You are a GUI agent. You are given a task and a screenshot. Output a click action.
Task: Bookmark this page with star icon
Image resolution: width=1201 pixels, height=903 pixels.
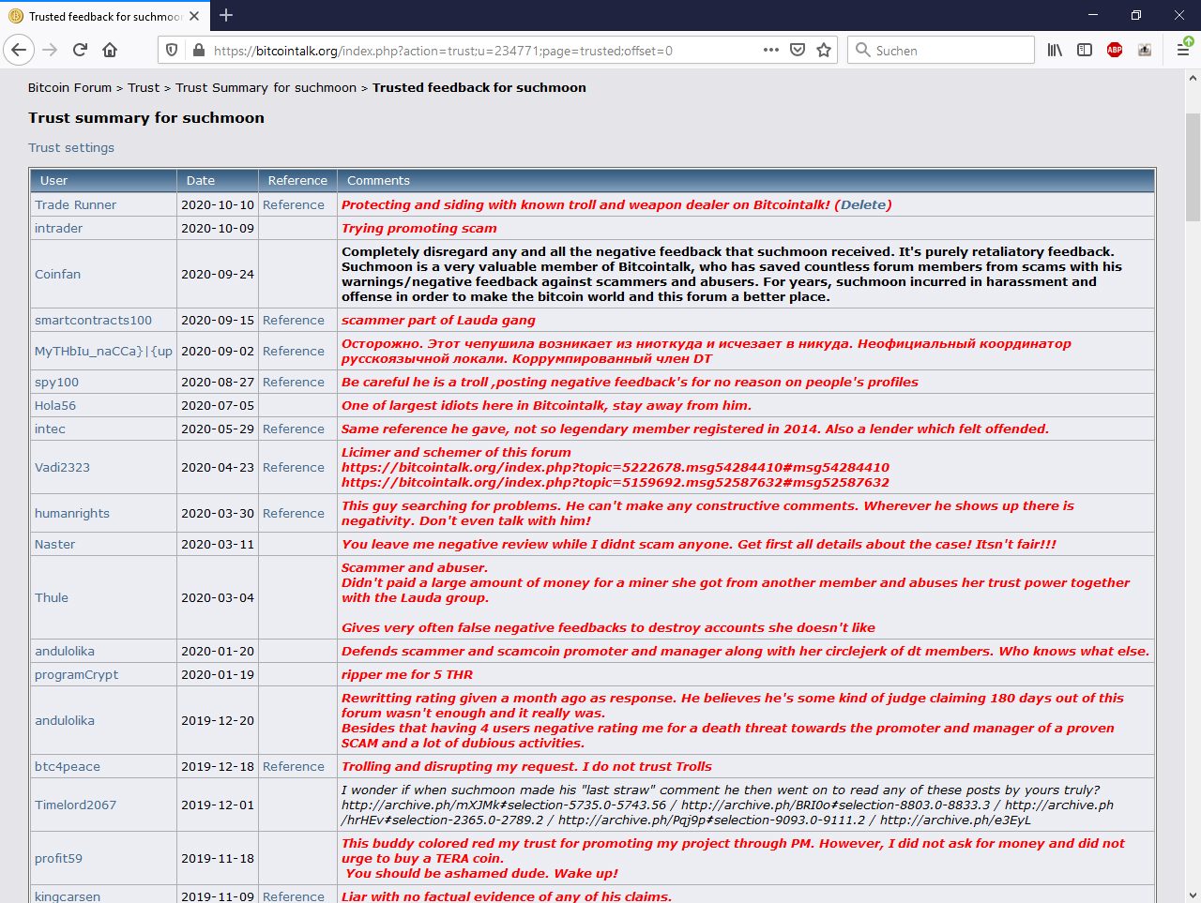coord(824,50)
